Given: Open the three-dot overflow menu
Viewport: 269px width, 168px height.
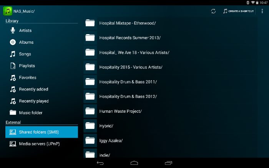Looking at the screenshot, I should [262, 11].
